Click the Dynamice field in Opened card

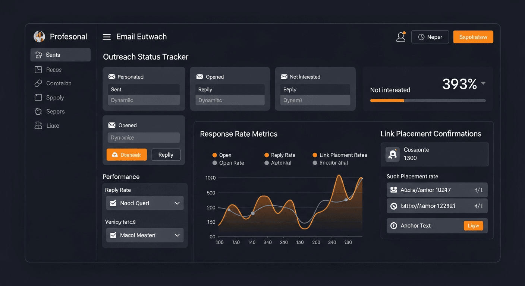click(144, 138)
